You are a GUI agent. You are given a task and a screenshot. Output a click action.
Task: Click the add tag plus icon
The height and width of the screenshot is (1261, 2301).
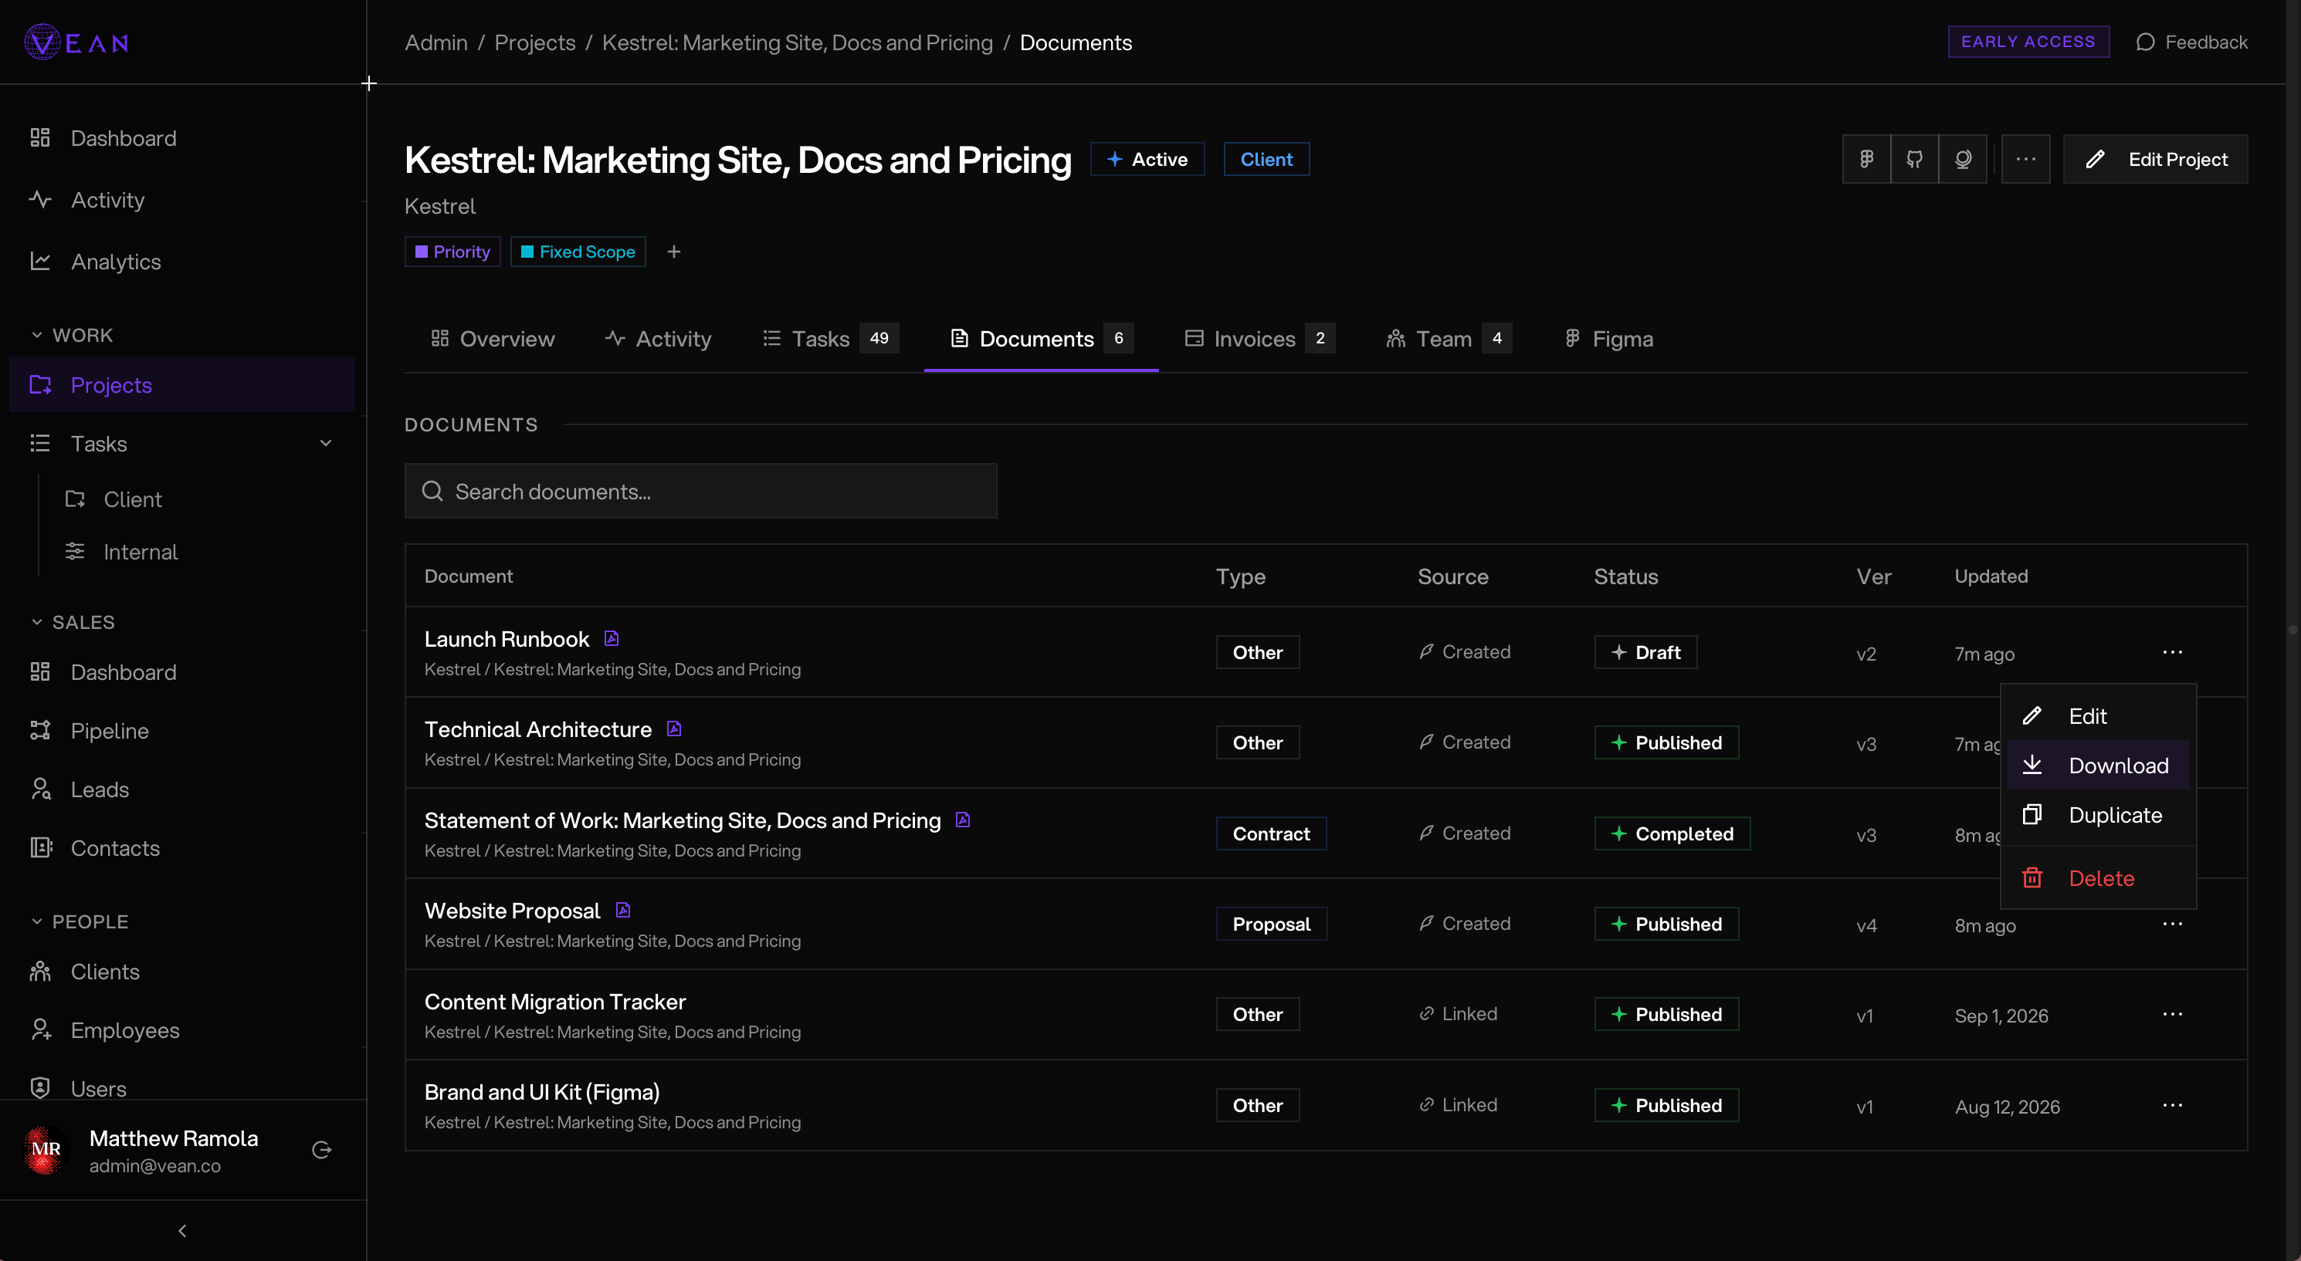(x=674, y=252)
